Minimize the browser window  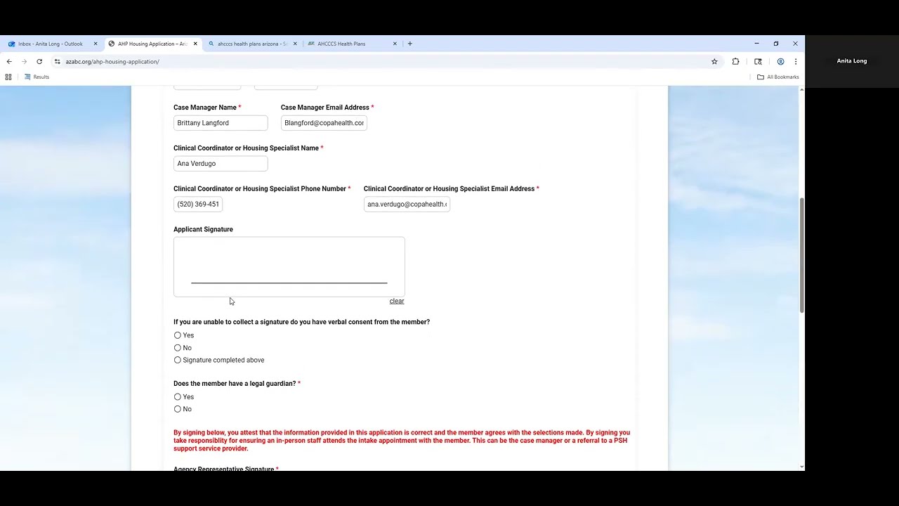click(x=756, y=44)
